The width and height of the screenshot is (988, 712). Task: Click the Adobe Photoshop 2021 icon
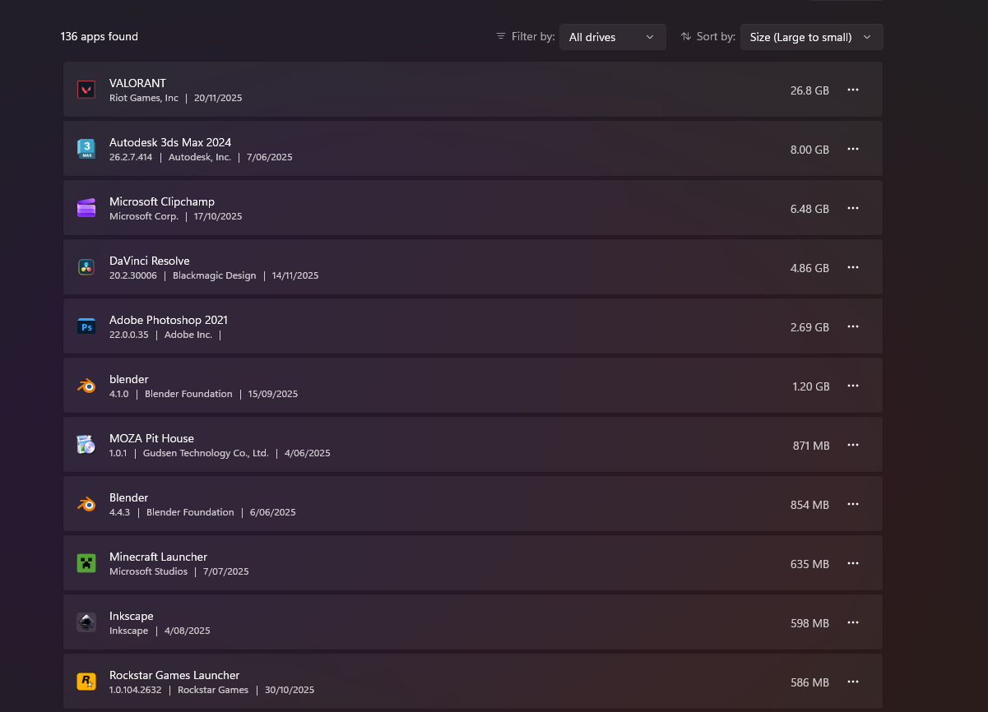pos(86,326)
